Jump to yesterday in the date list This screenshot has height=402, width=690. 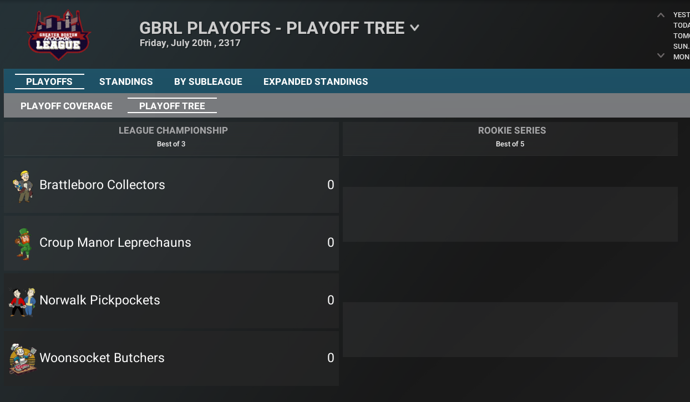click(681, 15)
